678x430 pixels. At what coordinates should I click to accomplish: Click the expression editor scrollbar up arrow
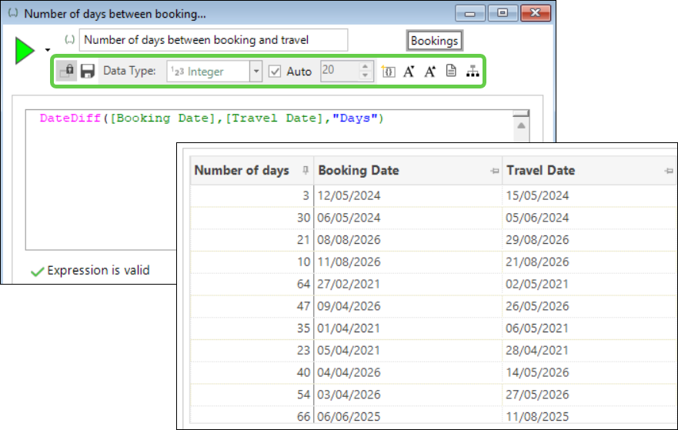521,125
